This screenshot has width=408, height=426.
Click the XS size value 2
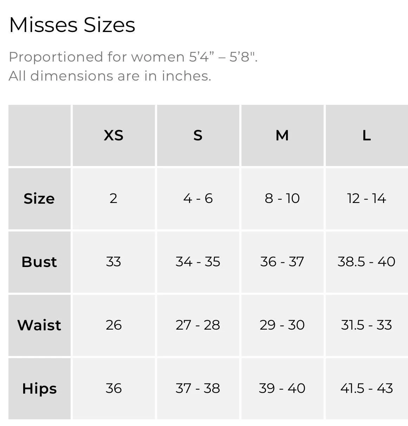click(114, 199)
